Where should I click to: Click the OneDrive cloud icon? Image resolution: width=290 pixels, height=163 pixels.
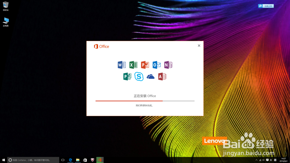click(151, 77)
